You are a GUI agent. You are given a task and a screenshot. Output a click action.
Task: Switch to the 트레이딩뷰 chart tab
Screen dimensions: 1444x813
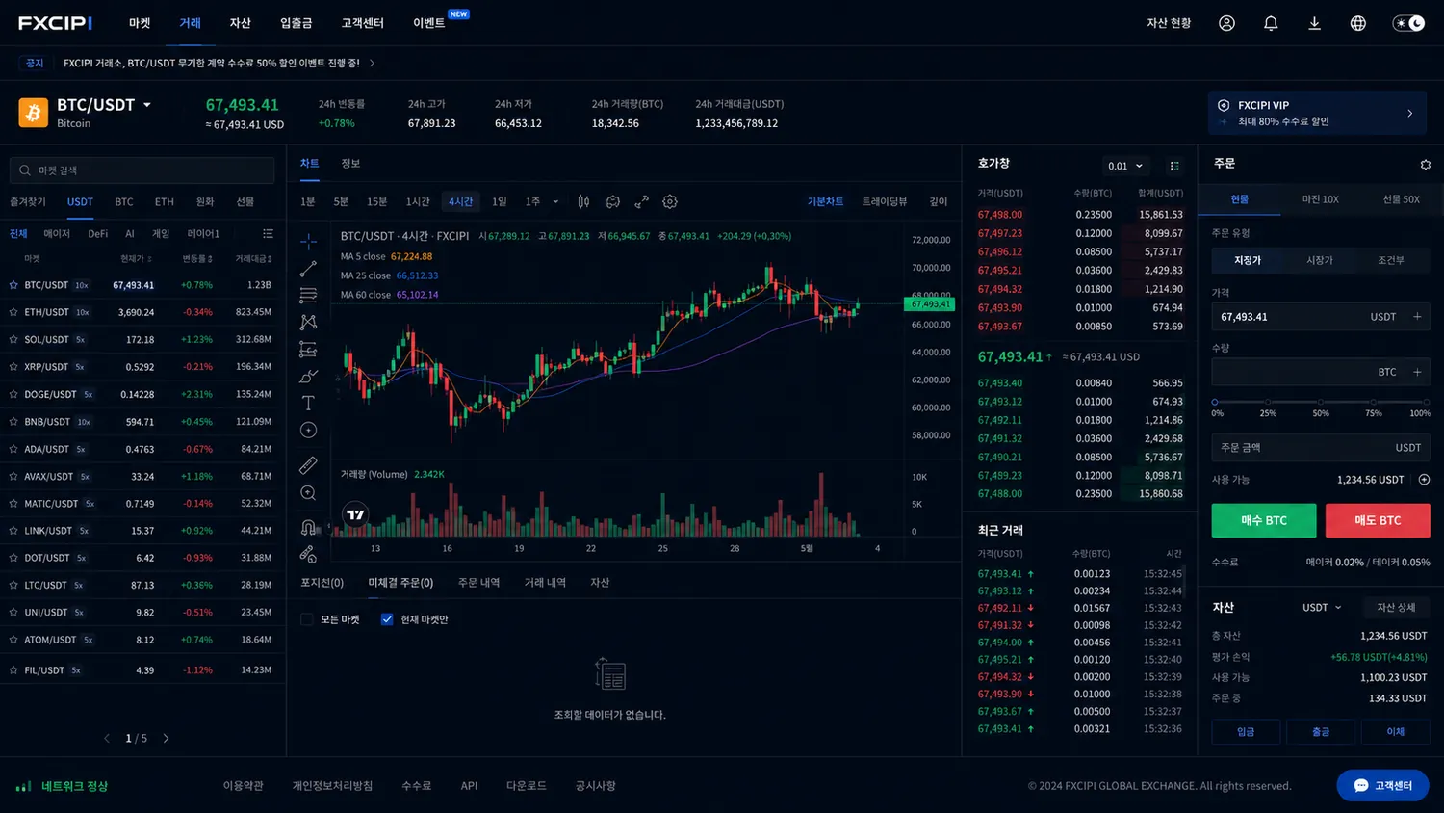tap(884, 202)
